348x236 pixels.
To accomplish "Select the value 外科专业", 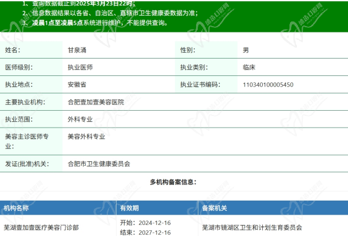I will click(80, 119).
